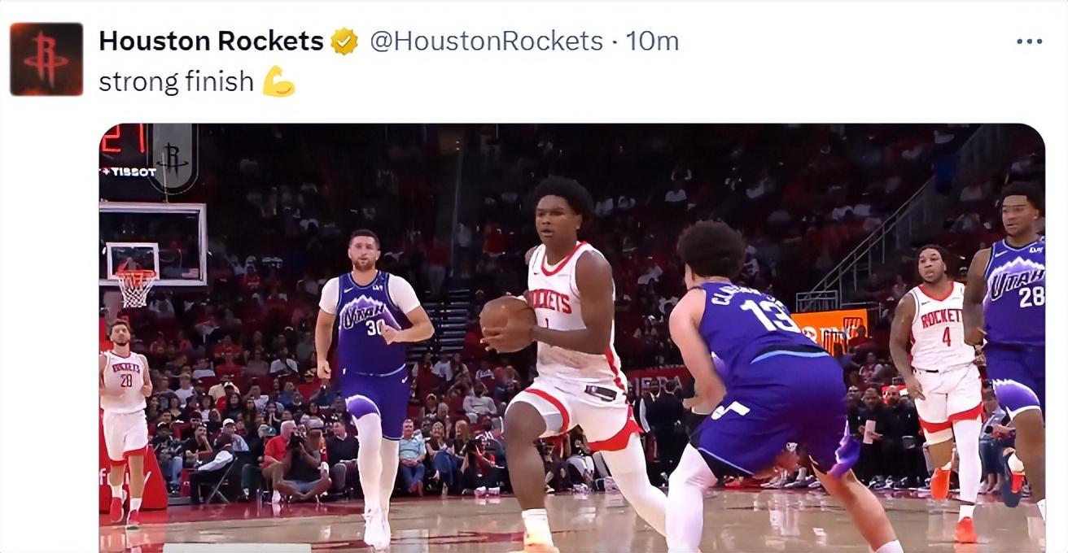
Task: Click the flexed biceps emoji
Action: coord(278,81)
